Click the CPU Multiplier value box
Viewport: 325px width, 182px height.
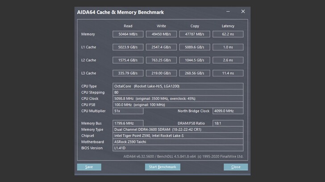128,111
